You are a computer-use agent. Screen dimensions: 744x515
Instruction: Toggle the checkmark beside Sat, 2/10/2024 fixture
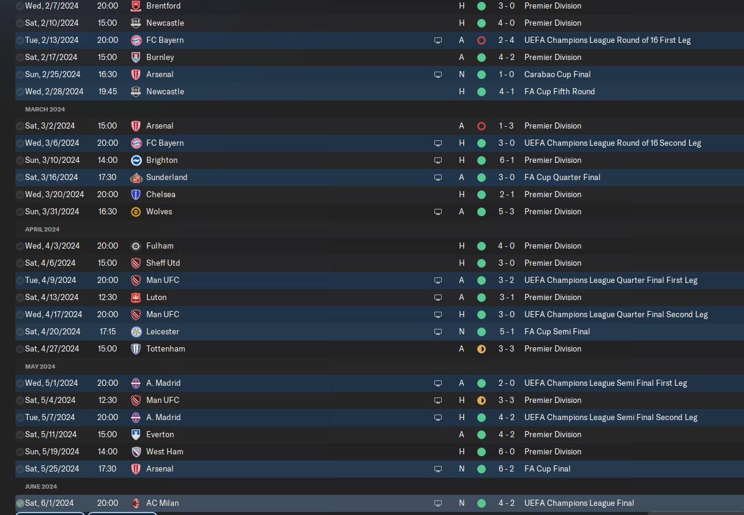click(x=20, y=23)
